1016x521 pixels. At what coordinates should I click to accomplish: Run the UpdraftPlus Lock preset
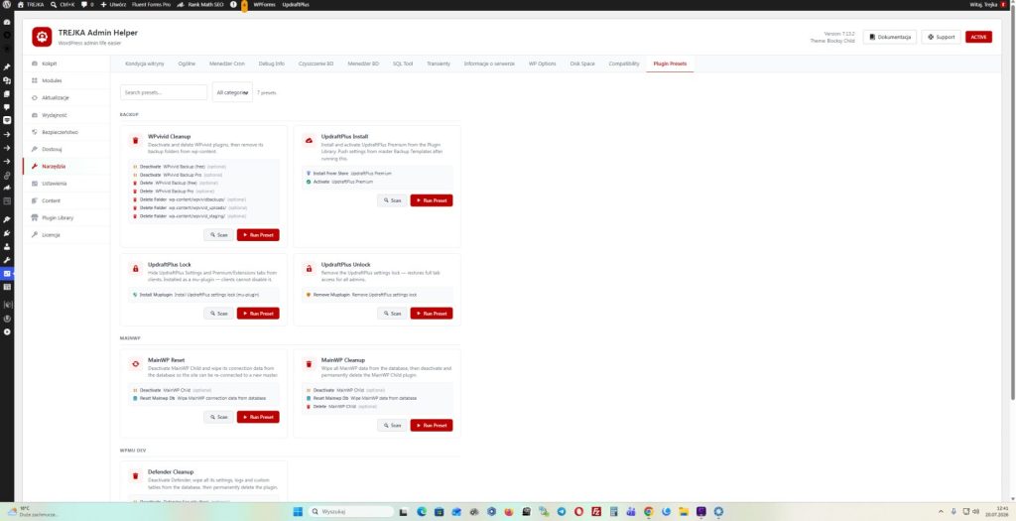(258, 313)
